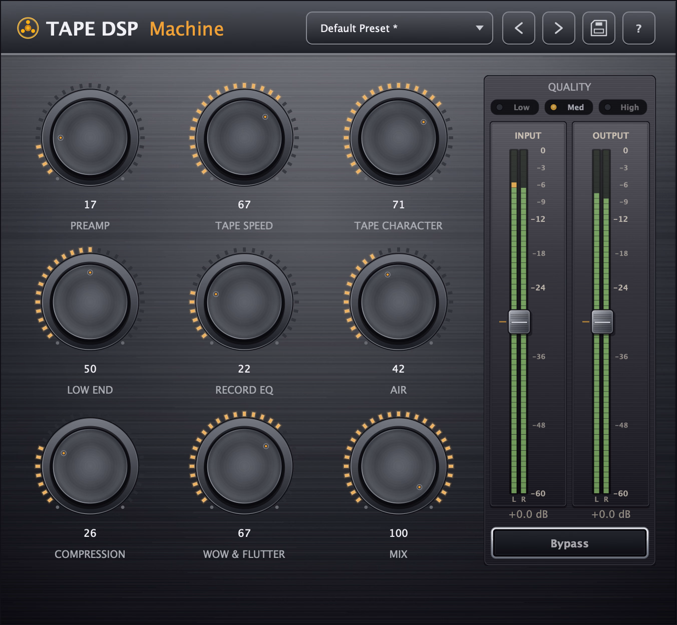Toggle the Bypass button

[x=570, y=543]
